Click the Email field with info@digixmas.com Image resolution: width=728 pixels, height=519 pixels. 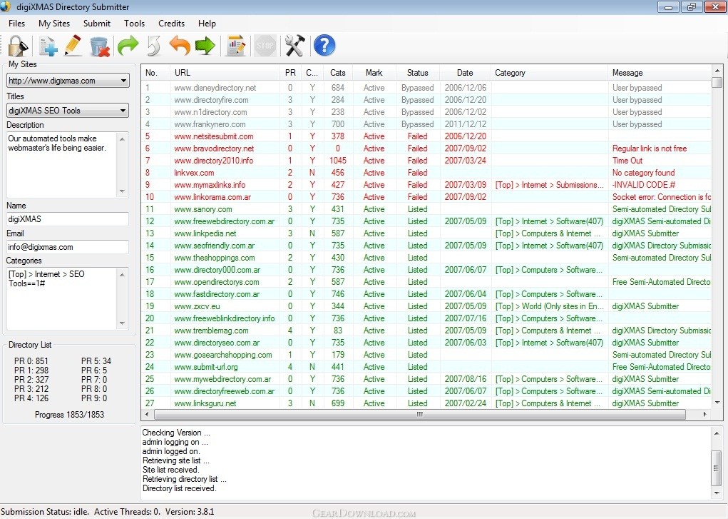point(68,247)
